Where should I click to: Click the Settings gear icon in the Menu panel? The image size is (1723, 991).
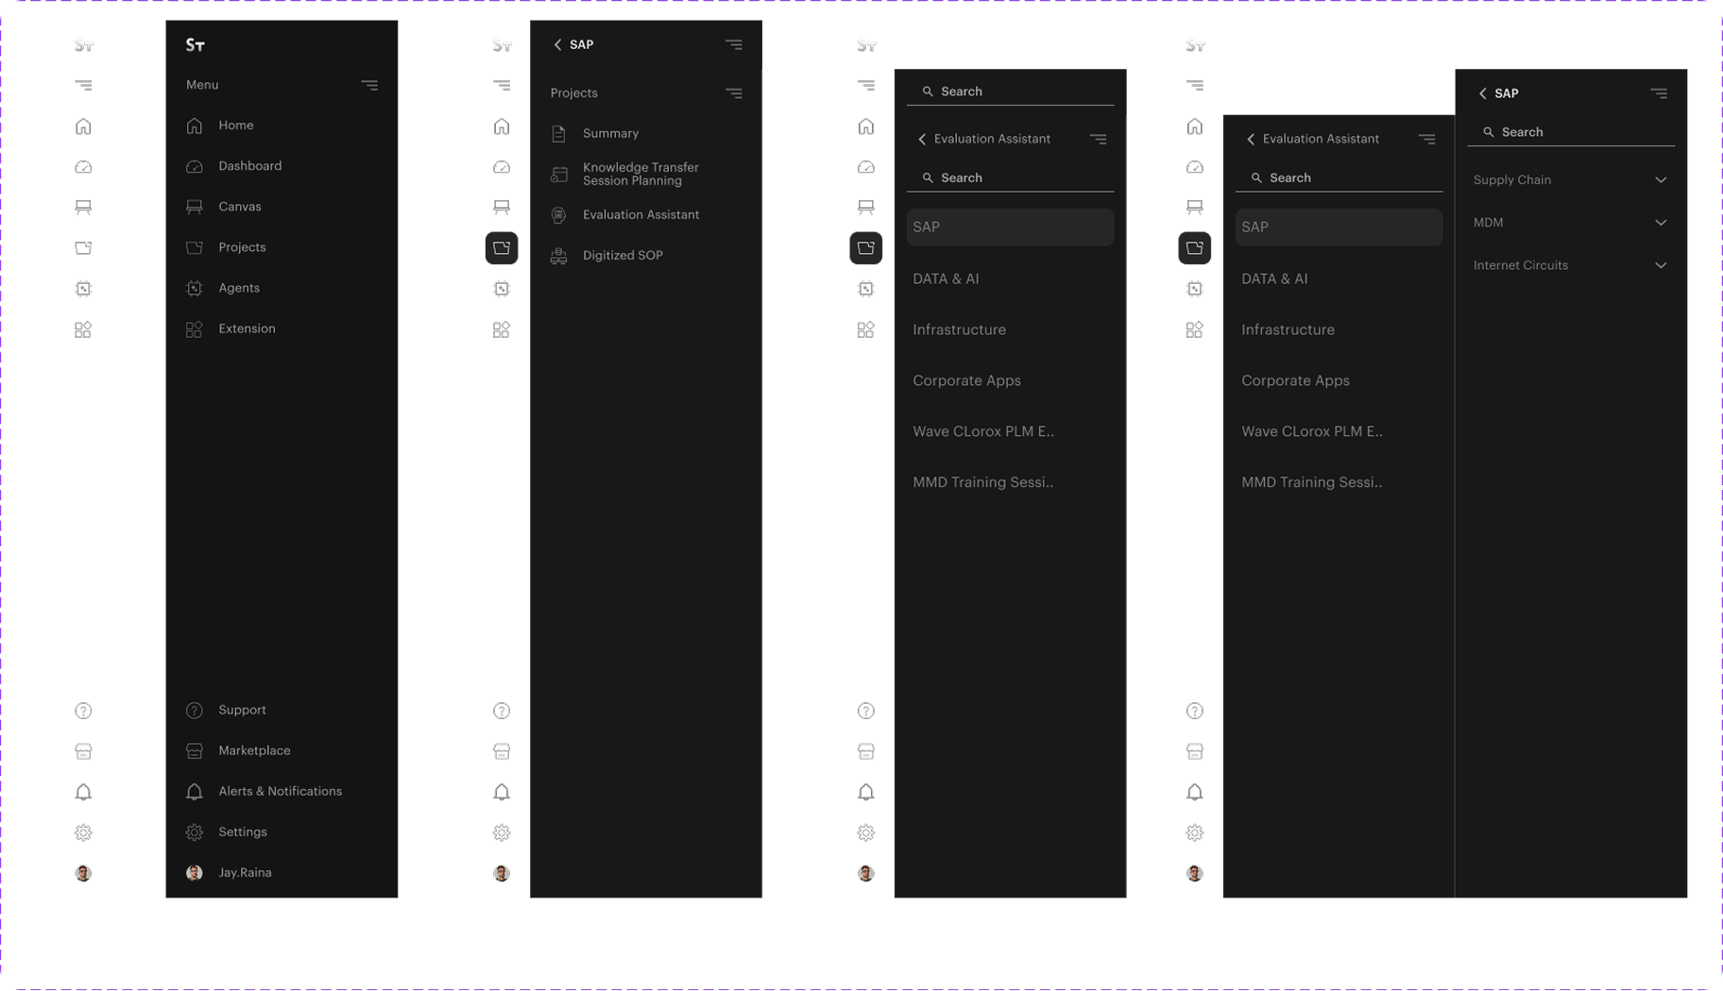pos(195,832)
